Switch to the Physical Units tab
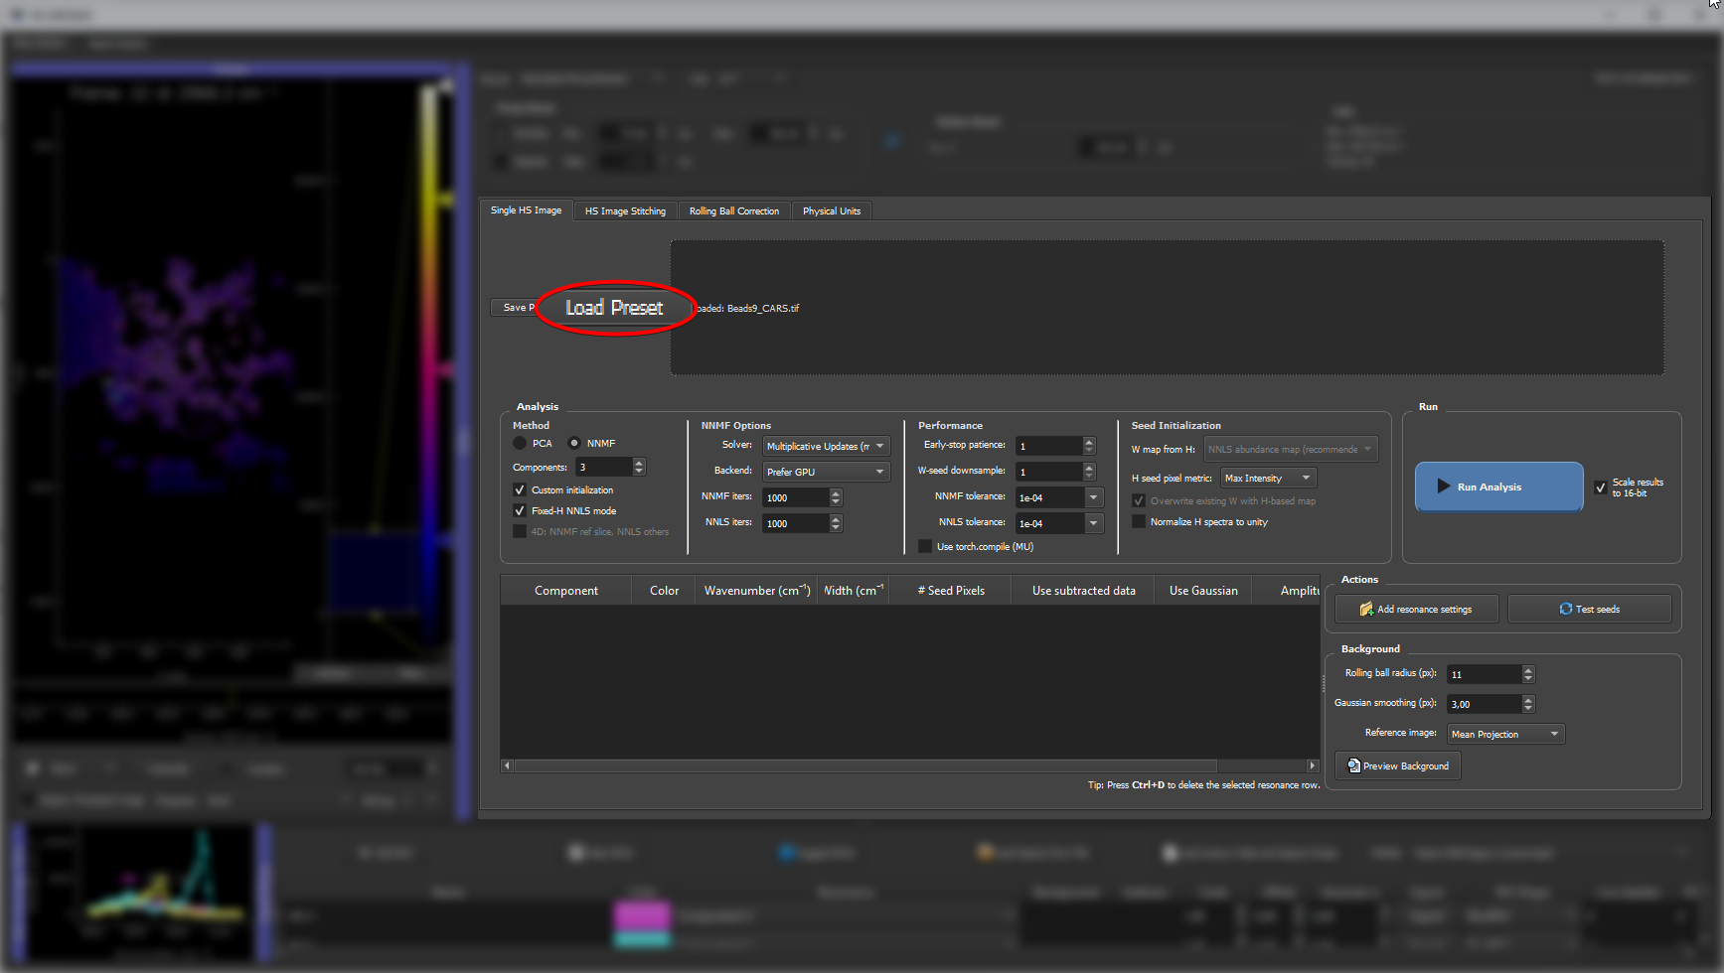Screen dimensions: 1724x973 (832, 211)
